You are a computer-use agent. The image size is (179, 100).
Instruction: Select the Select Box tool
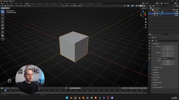point(3,12)
